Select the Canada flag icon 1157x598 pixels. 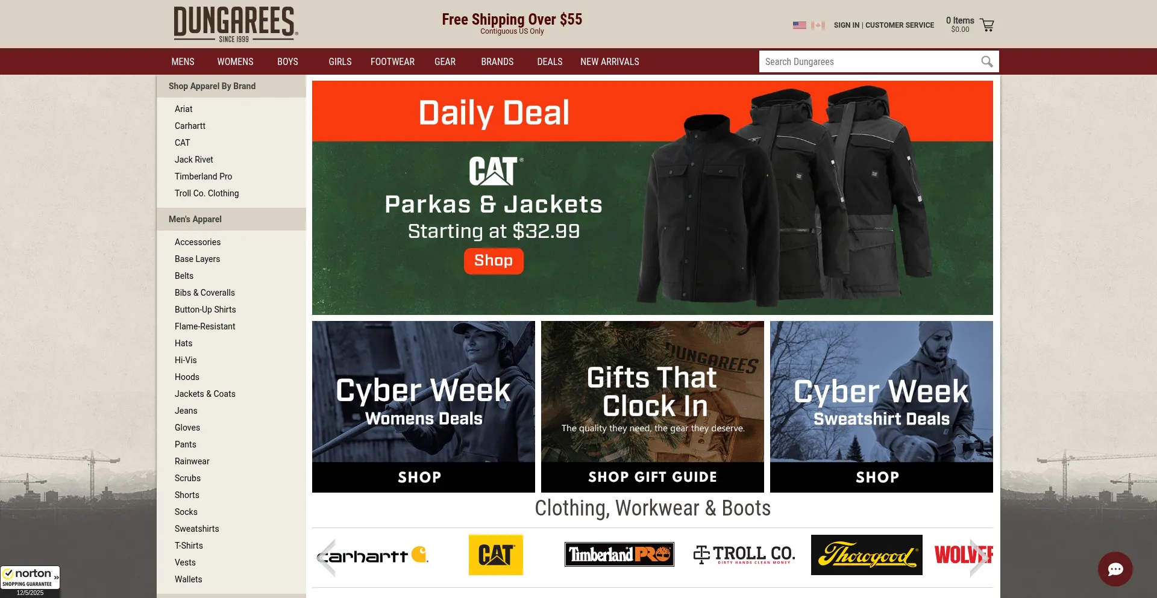(818, 25)
